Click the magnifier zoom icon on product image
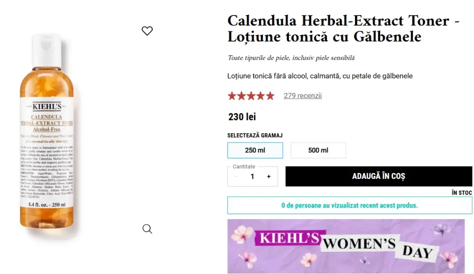This screenshot has height=274, width=474. (147, 229)
